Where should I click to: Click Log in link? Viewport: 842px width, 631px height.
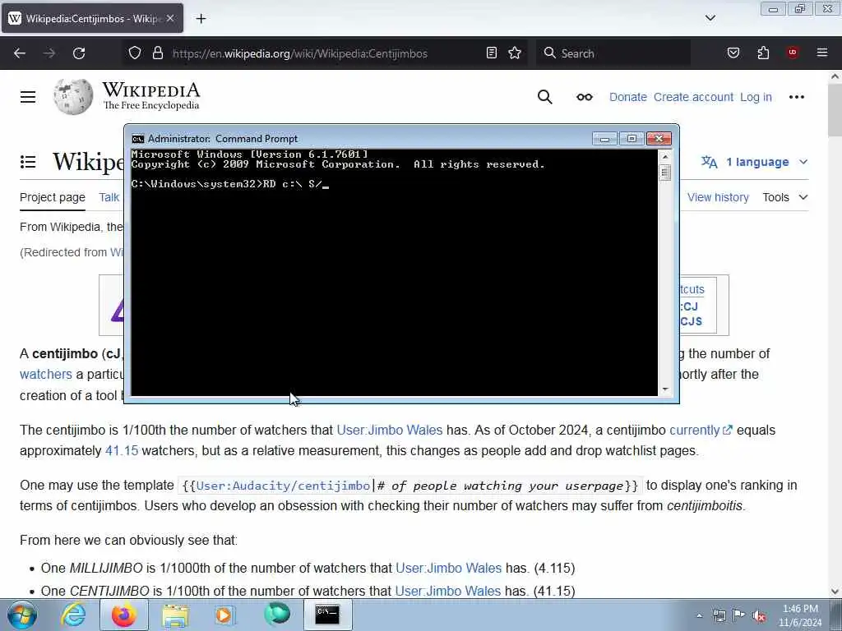click(756, 97)
